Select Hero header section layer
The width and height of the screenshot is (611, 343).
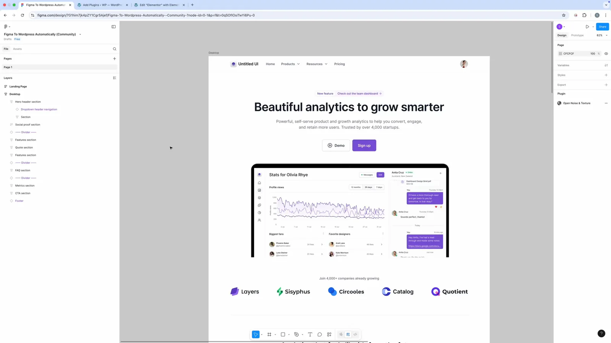tap(28, 102)
